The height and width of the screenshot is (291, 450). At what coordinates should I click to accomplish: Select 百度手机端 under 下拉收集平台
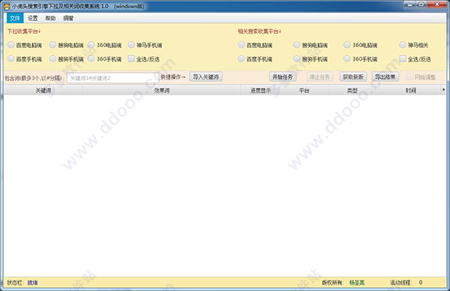(25, 59)
